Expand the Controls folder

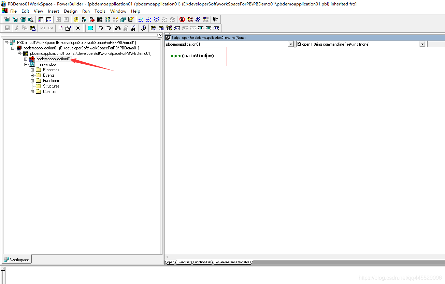pyautogui.click(x=32, y=92)
